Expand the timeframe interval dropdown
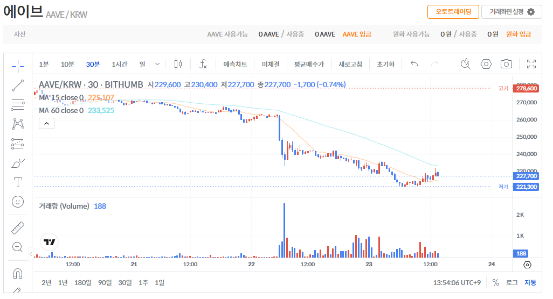The image size is (553, 299). [157, 64]
